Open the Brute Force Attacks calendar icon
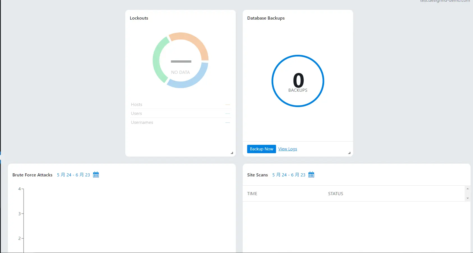This screenshot has height=253, width=473. 96,175
